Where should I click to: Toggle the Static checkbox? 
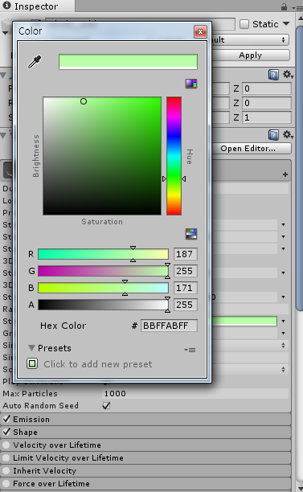pyautogui.click(x=244, y=24)
